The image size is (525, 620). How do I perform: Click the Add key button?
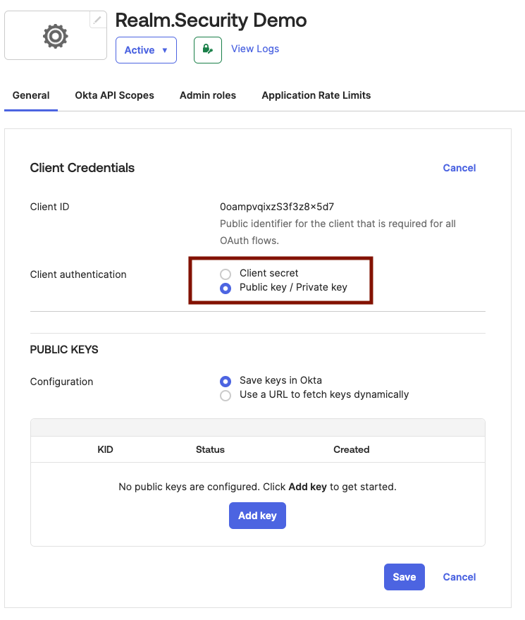pos(257,516)
